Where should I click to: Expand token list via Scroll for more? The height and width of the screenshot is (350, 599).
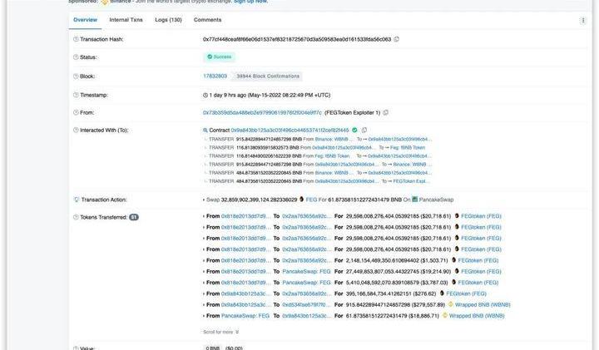220,332
